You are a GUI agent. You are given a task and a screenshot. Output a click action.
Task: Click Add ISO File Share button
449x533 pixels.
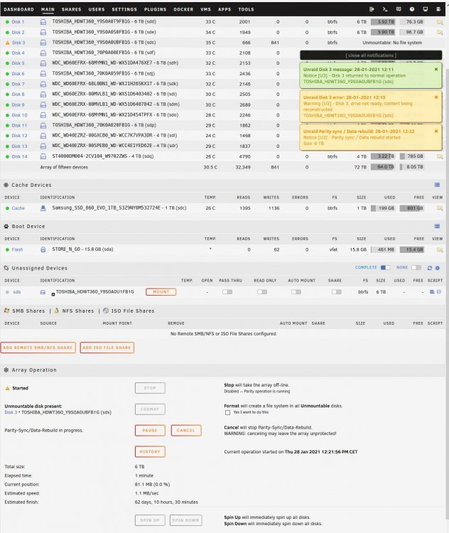pos(107,348)
